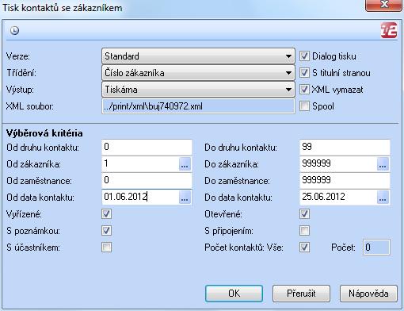Uncheck S titulní stranou option

[304, 73]
